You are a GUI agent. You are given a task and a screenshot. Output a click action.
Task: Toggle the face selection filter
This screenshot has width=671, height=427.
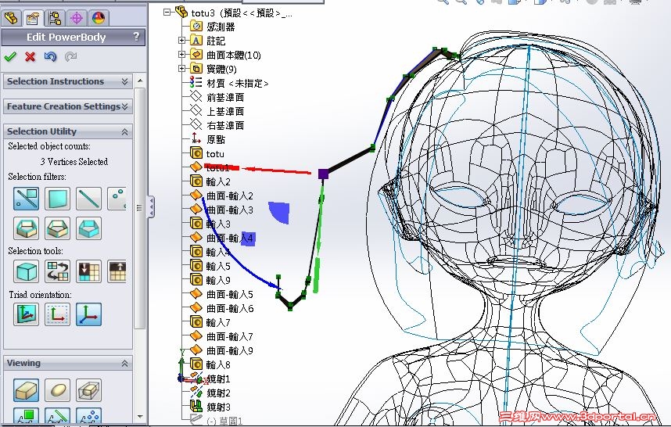click(57, 199)
